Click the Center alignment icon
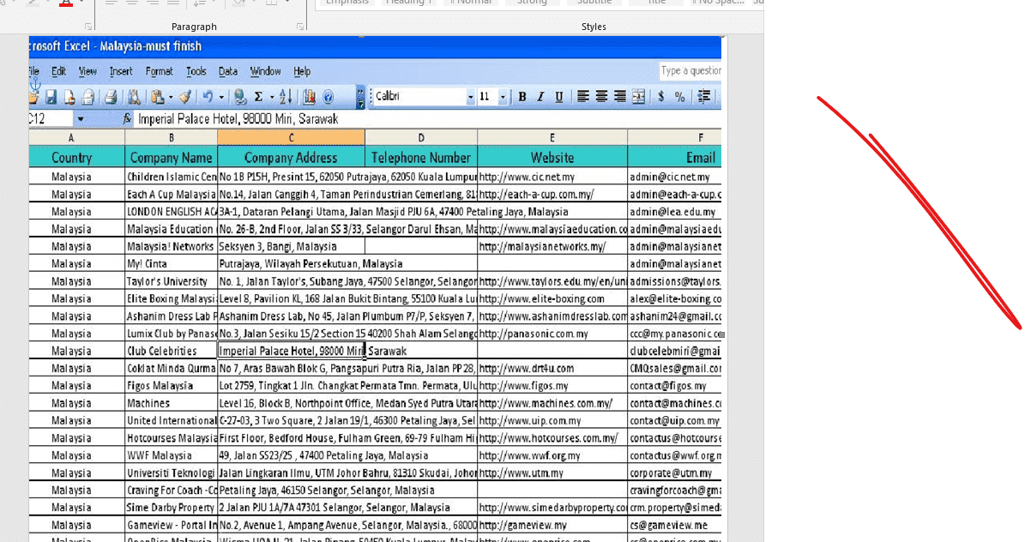 pos(600,97)
